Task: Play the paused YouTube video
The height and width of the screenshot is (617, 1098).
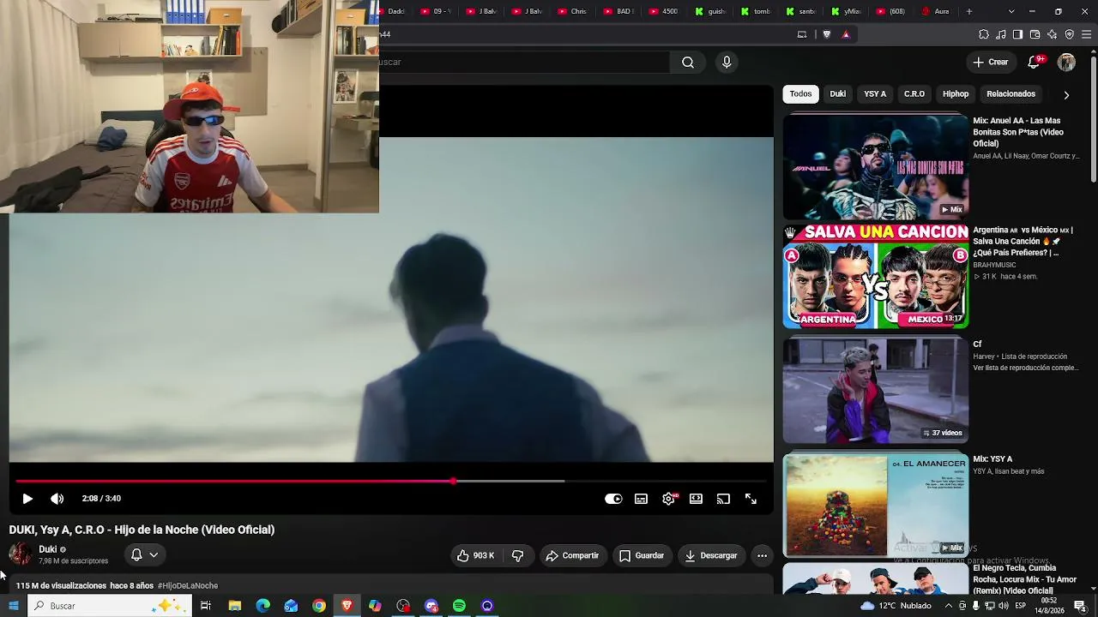Action: point(27,499)
